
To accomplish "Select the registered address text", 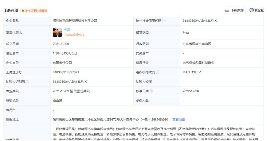I will point(111,120).
